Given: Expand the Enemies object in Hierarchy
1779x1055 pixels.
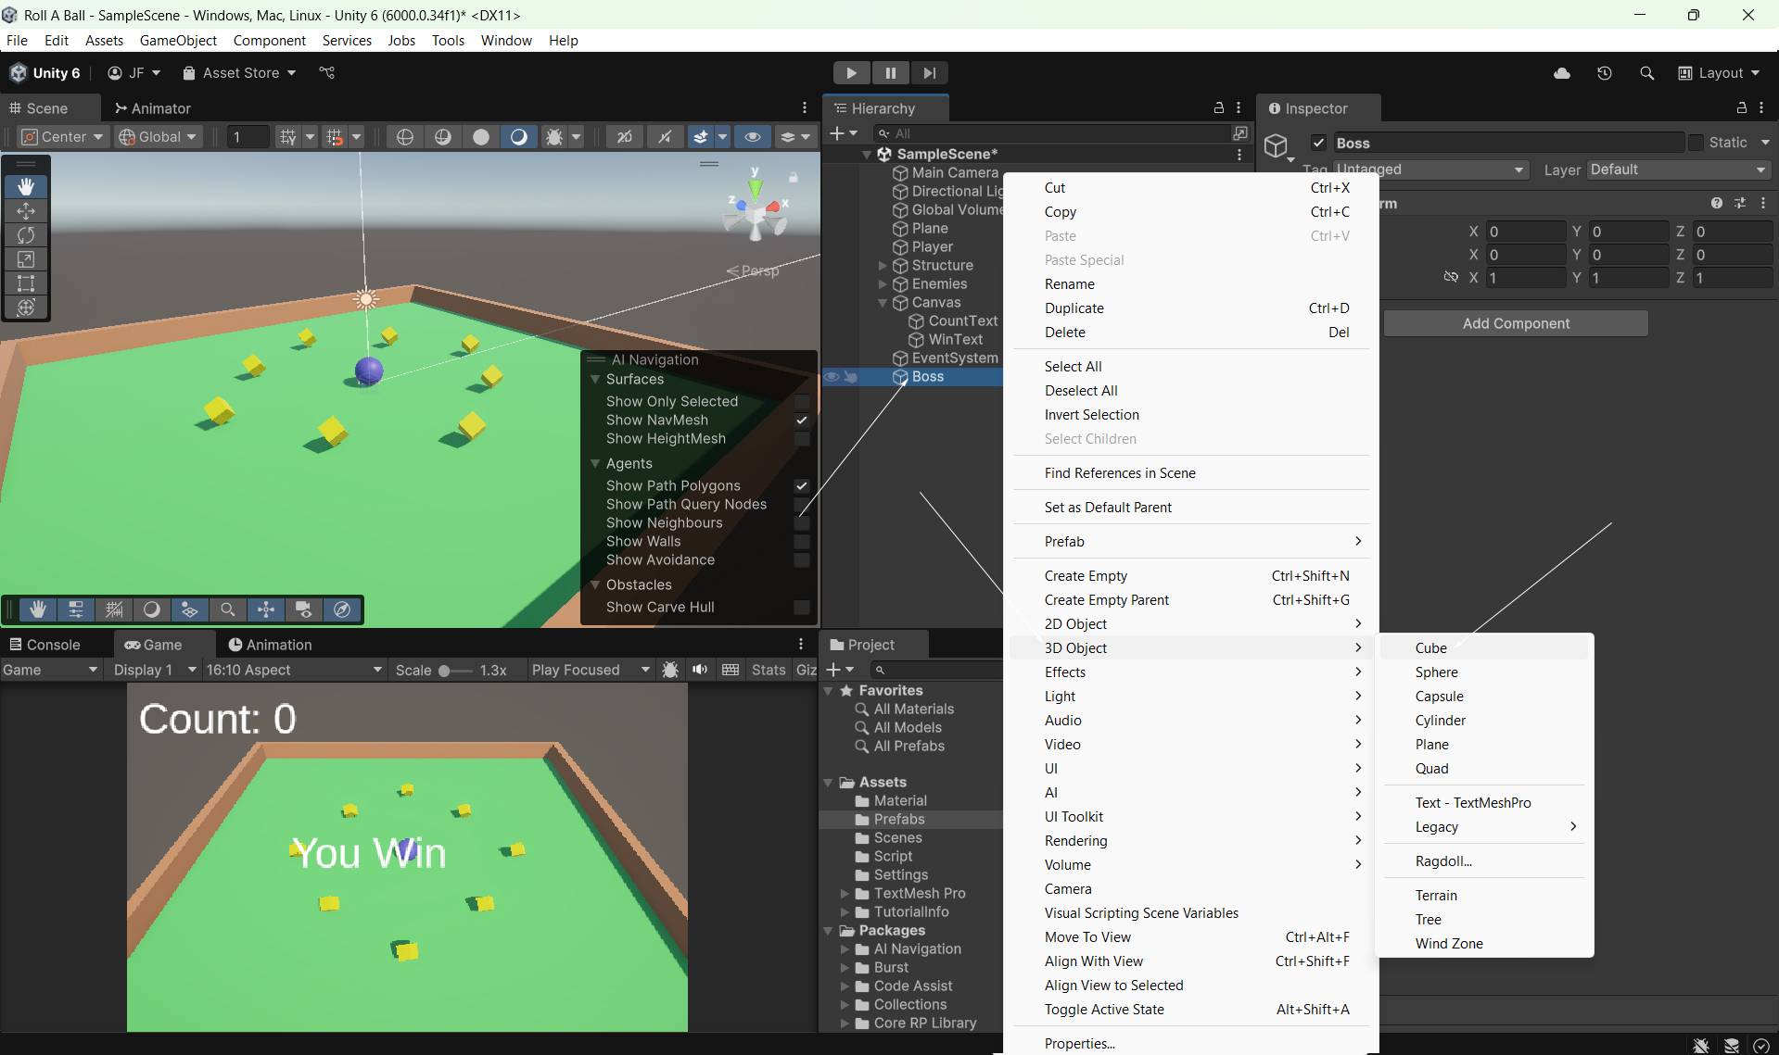Looking at the screenshot, I should tap(883, 284).
